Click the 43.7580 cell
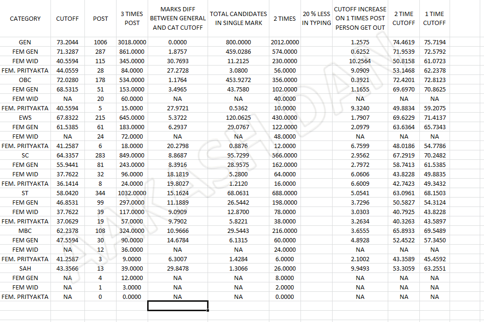 click(x=238, y=89)
